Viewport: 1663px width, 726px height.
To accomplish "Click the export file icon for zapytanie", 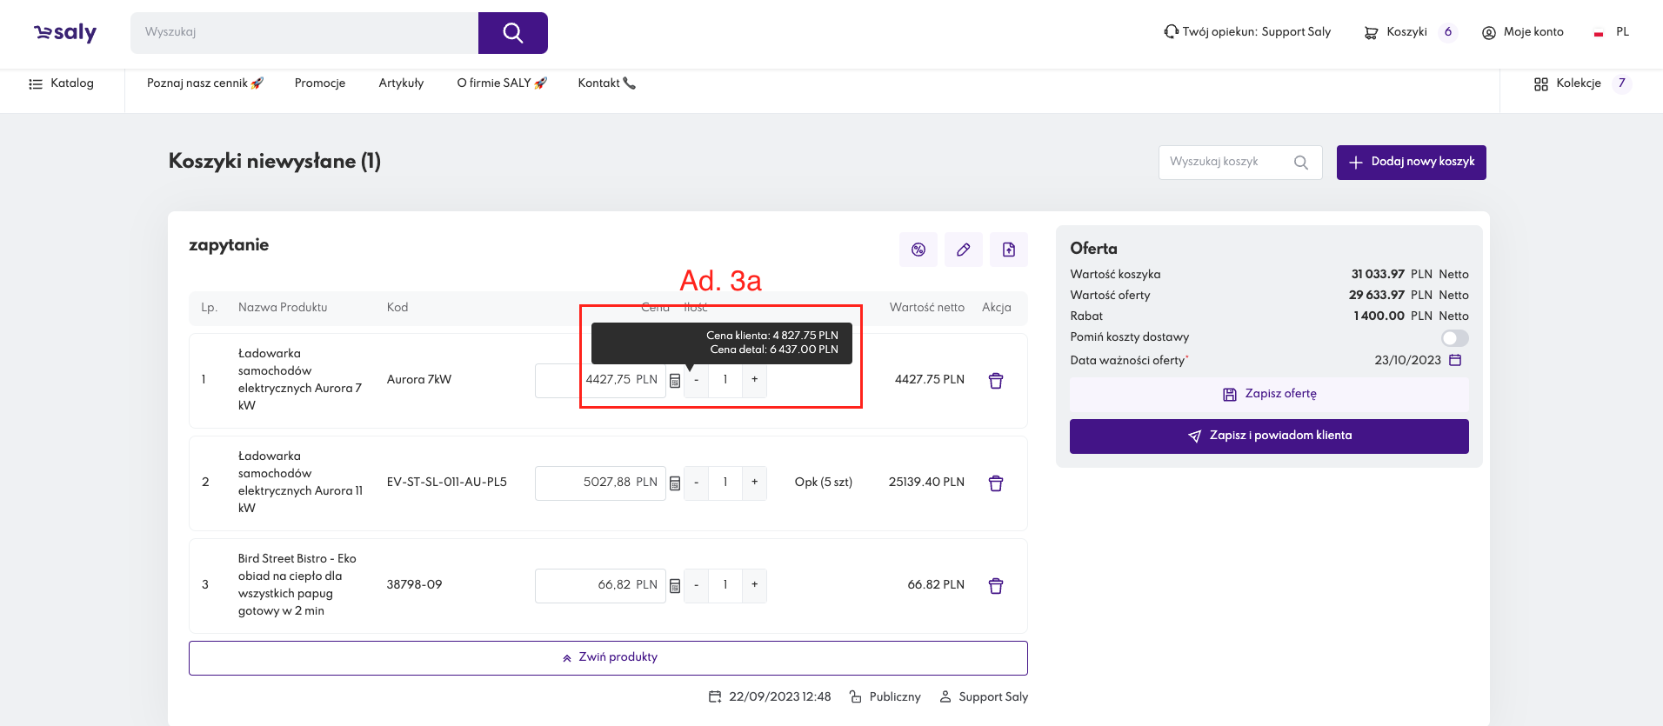I will tap(1008, 250).
